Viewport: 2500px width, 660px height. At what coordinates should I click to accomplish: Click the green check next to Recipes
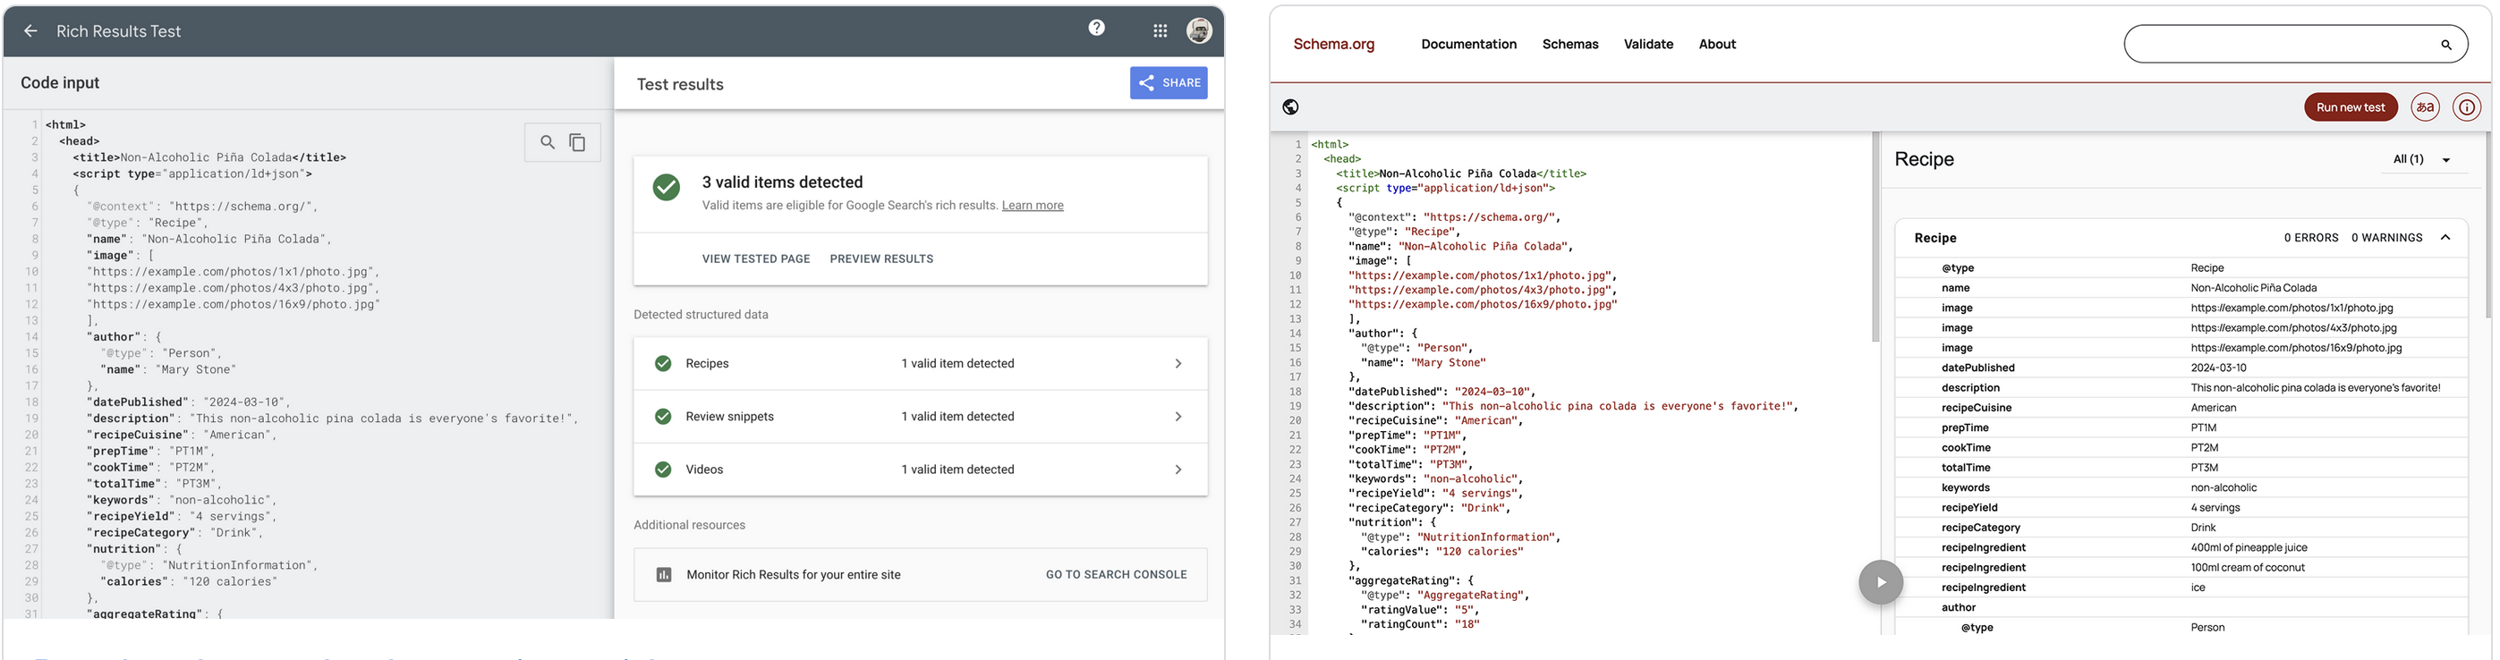click(663, 364)
